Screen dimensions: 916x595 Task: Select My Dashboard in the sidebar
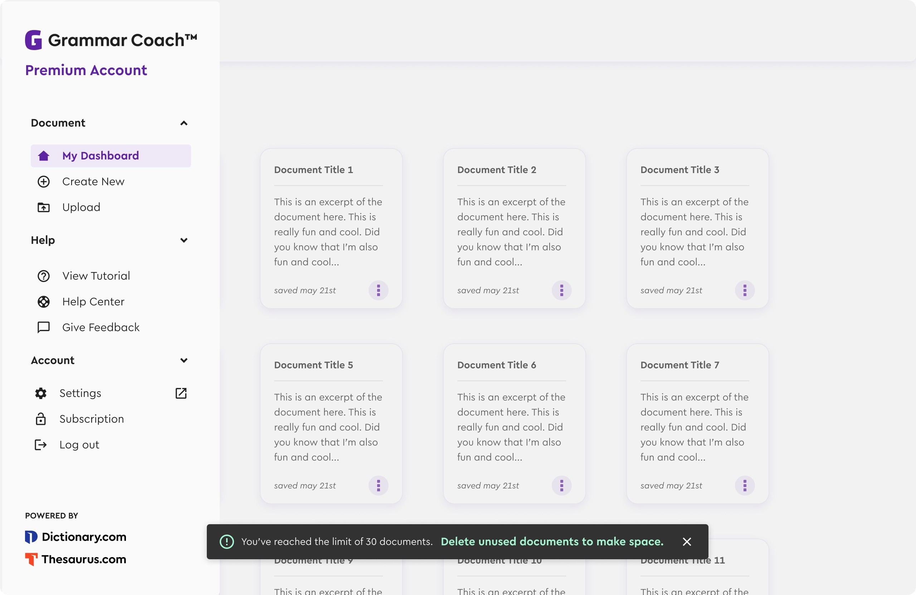pyautogui.click(x=111, y=156)
